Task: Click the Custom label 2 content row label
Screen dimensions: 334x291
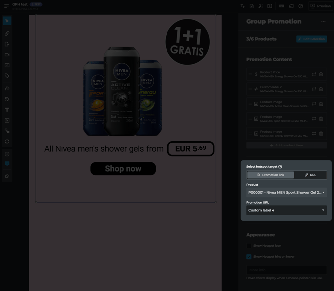Action: tap(271, 87)
